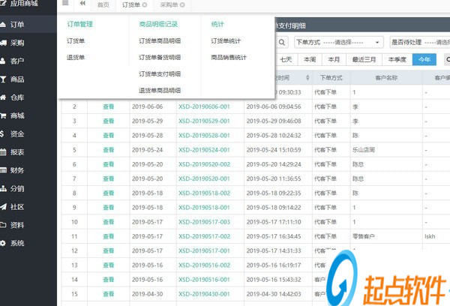Open order XSD-20190430-001
The width and height of the screenshot is (450, 306).
pos(204,294)
